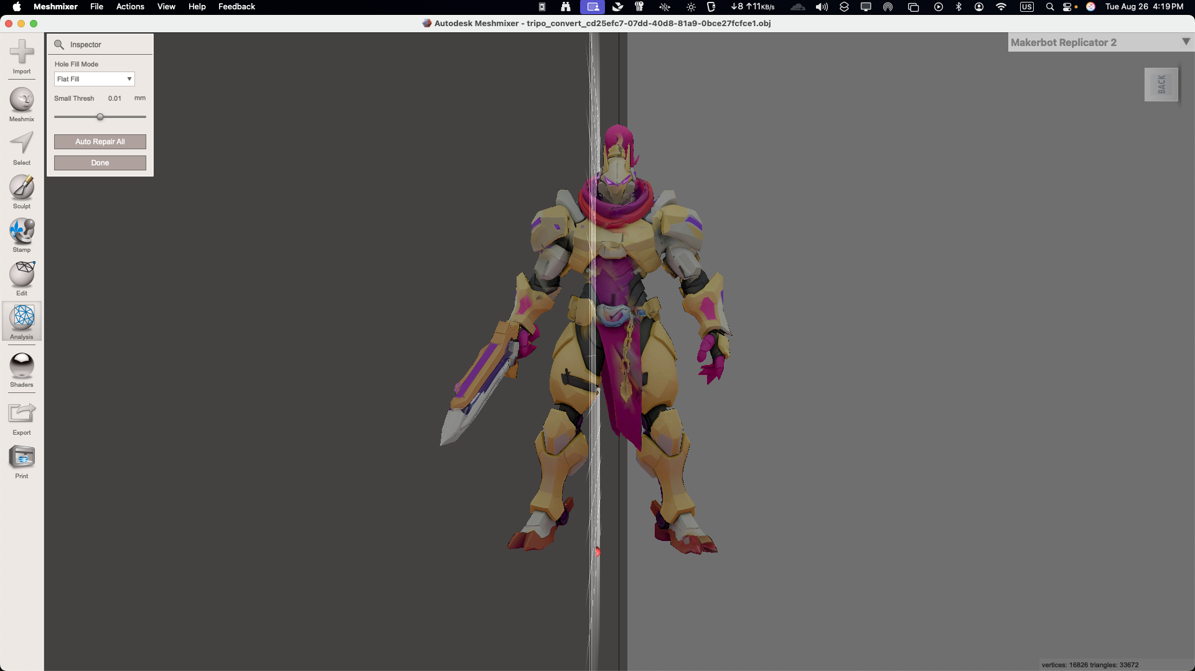Click the Bluetooth icon in menu bar
This screenshot has height=671, width=1195.
click(x=958, y=7)
